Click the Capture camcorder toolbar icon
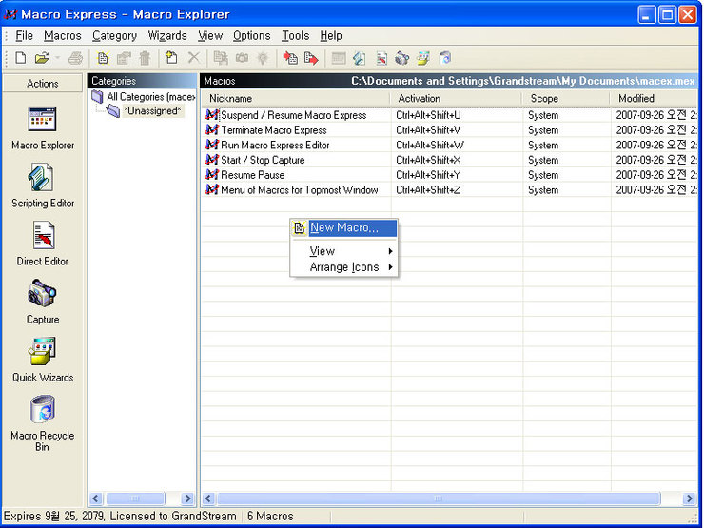The image size is (704, 528). (x=401, y=58)
